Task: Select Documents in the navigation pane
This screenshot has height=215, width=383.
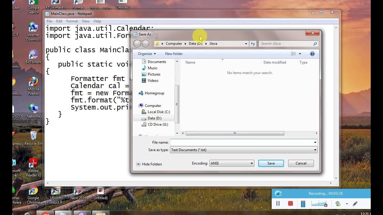Action: click(x=157, y=62)
